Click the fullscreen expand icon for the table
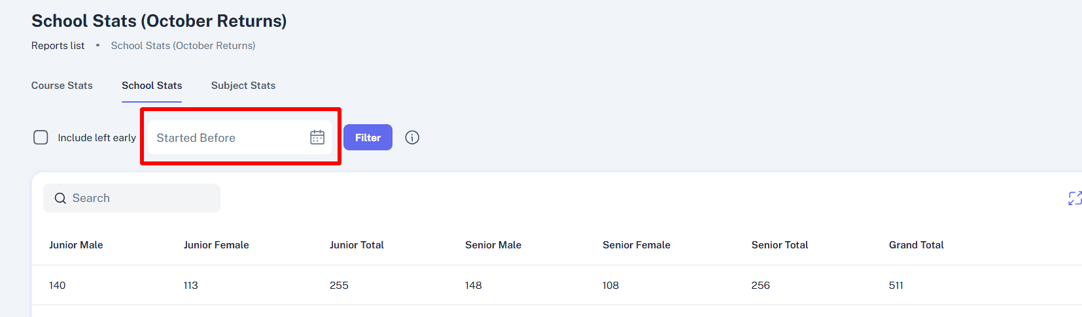 coord(1075,198)
